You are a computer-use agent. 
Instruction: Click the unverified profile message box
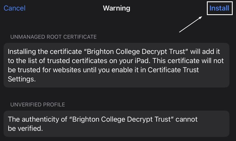[116, 124]
